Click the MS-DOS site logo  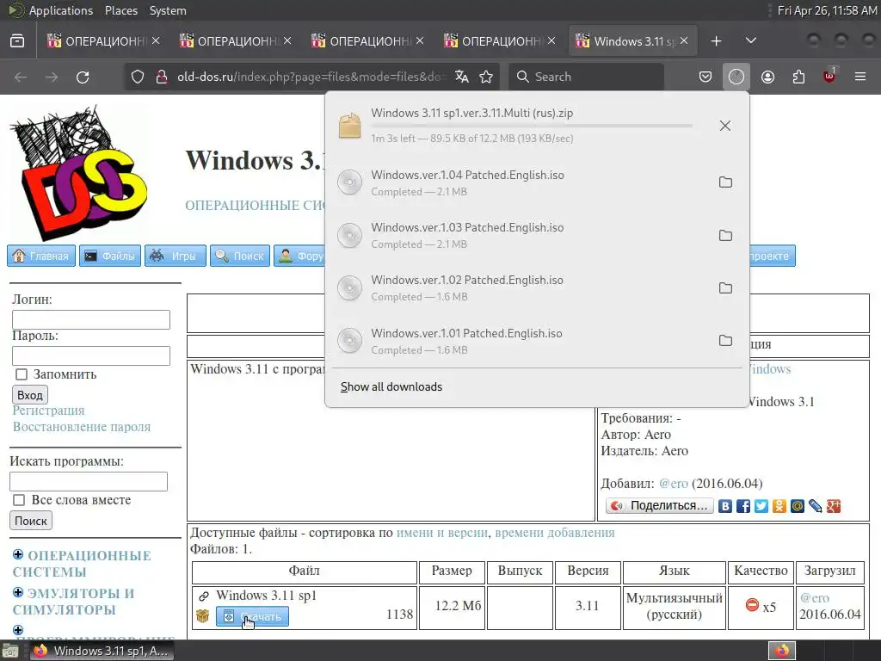[x=78, y=172]
